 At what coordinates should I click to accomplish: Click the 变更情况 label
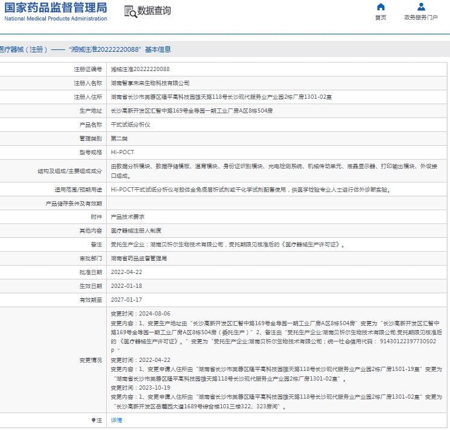point(90,360)
